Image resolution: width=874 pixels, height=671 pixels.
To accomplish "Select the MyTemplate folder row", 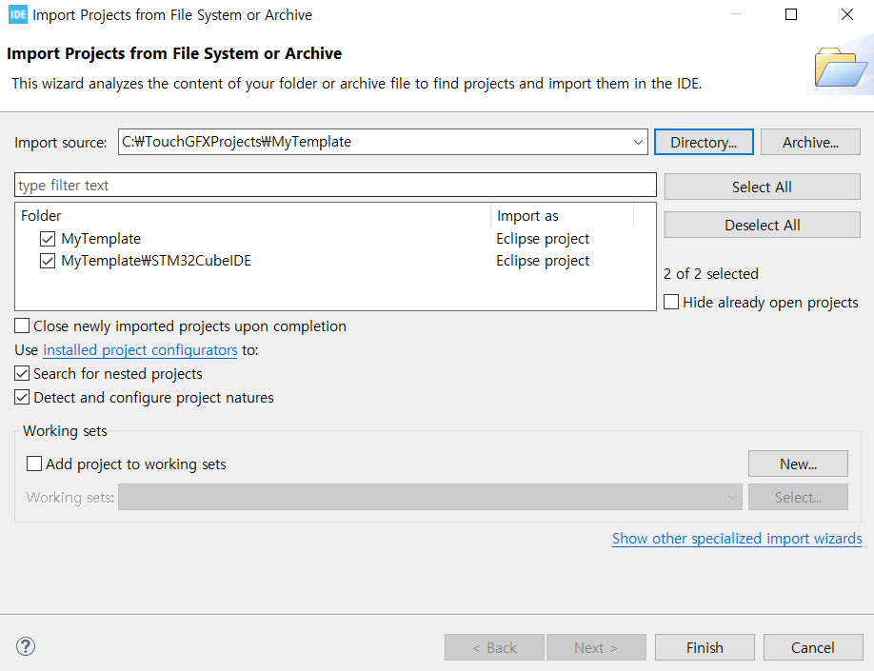I will (335, 239).
